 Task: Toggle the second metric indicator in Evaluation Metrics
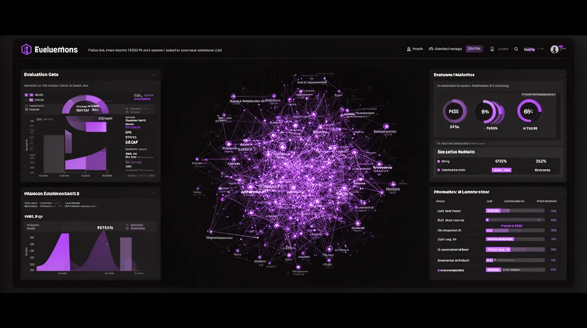[x=439, y=170]
